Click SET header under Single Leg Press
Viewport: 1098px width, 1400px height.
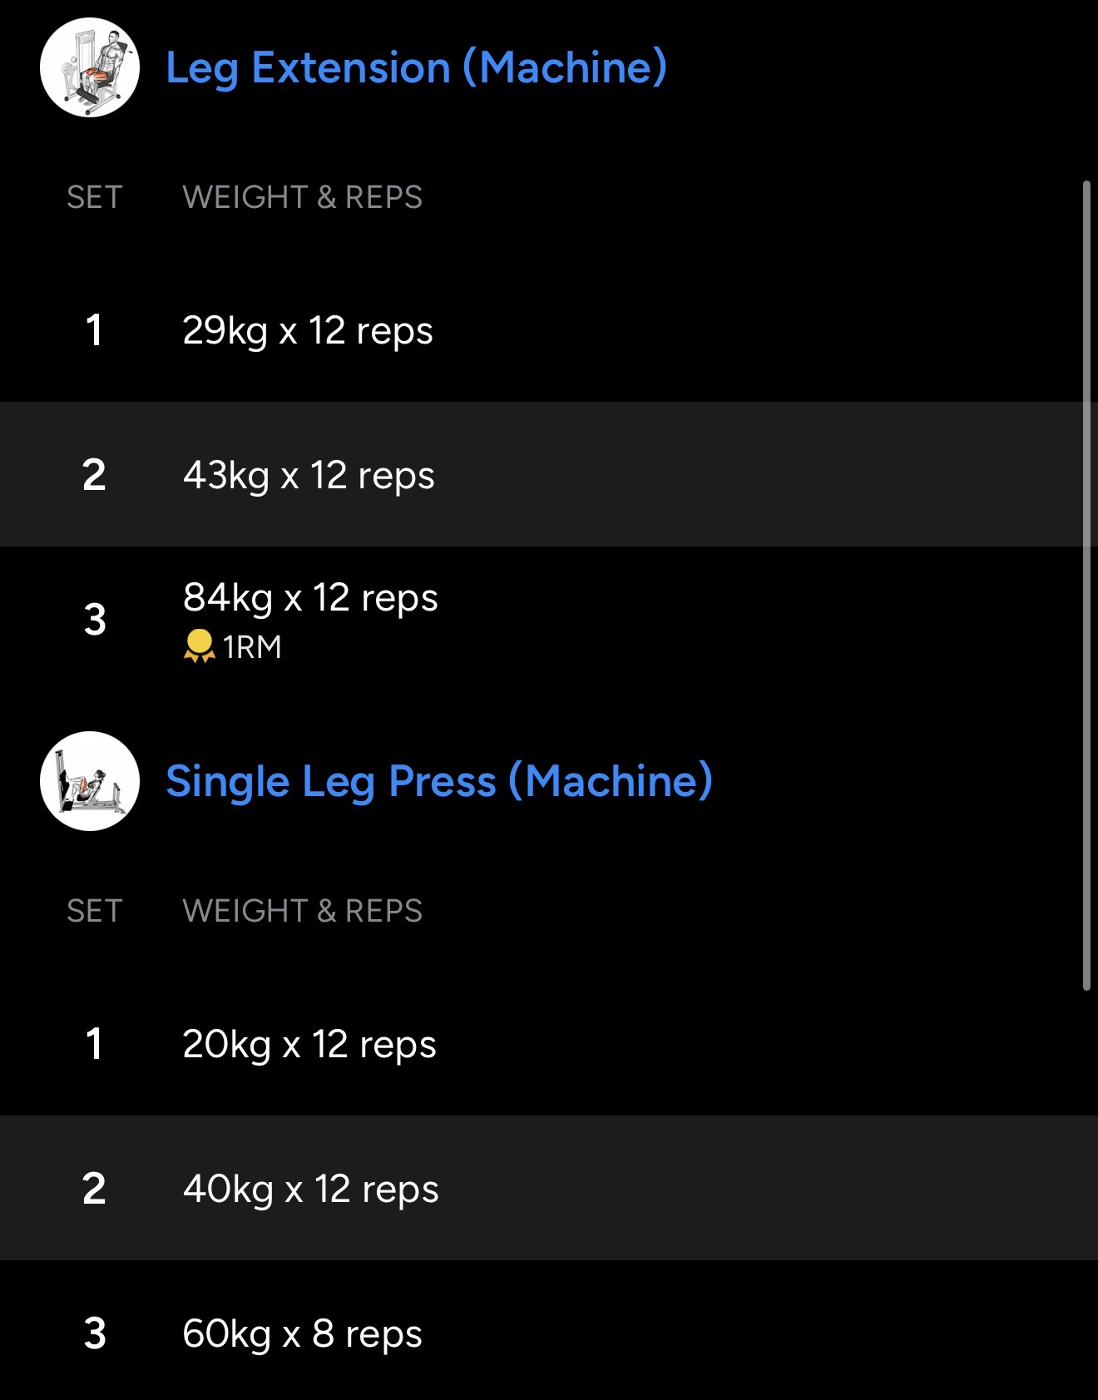click(x=95, y=911)
